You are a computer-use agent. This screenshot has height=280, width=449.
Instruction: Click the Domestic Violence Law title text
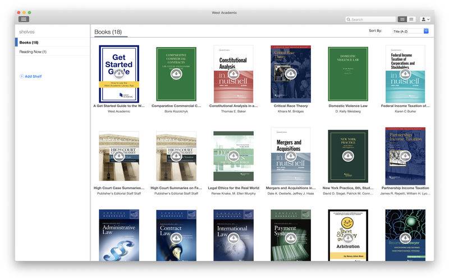[348, 106]
